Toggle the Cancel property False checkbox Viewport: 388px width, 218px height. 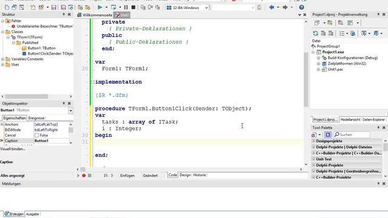click(x=37, y=135)
